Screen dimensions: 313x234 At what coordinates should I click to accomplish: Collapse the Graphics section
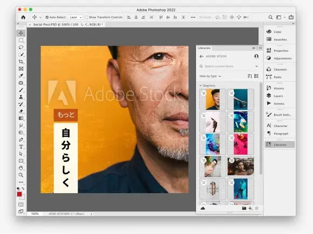(x=201, y=86)
